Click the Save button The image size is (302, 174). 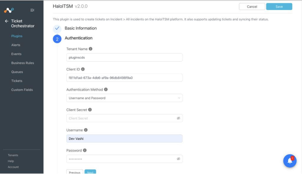279,6
